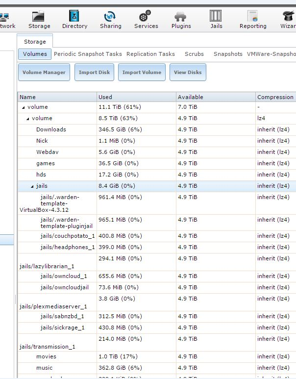
Task: Open the Snapshots tab
Action: coord(228,54)
